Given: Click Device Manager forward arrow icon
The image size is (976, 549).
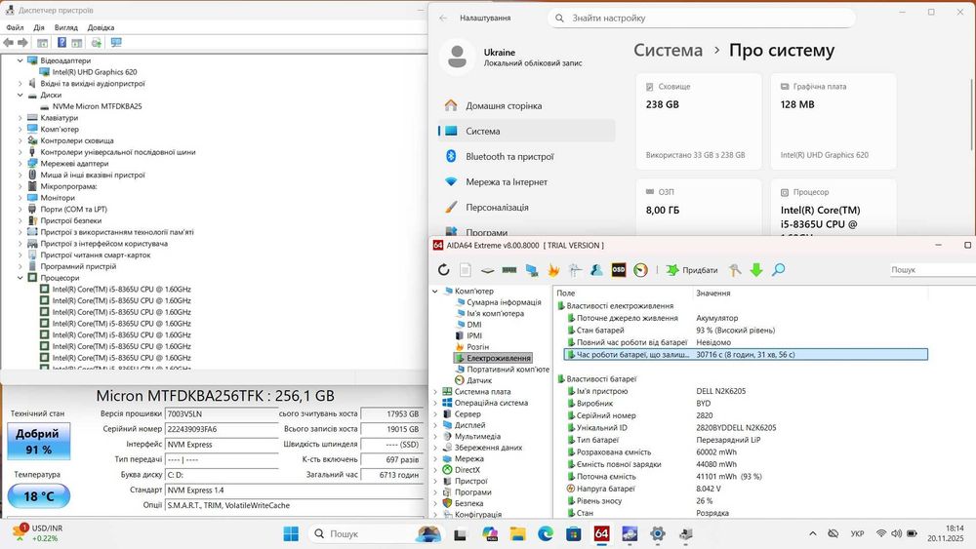Looking at the screenshot, I should [x=22, y=42].
